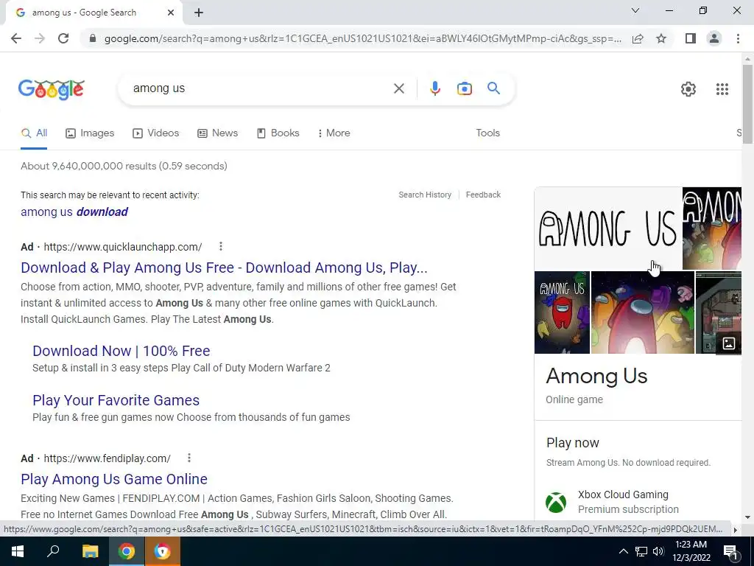The height and width of the screenshot is (566, 754).
Task: Open the Google apps grid
Action: pyautogui.click(x=722, y=89)
